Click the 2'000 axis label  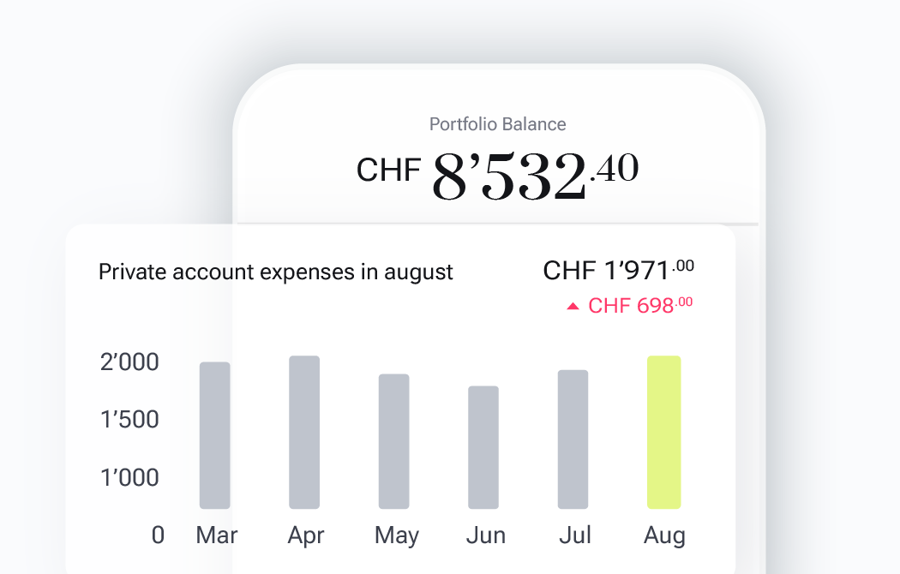[129, 362]
